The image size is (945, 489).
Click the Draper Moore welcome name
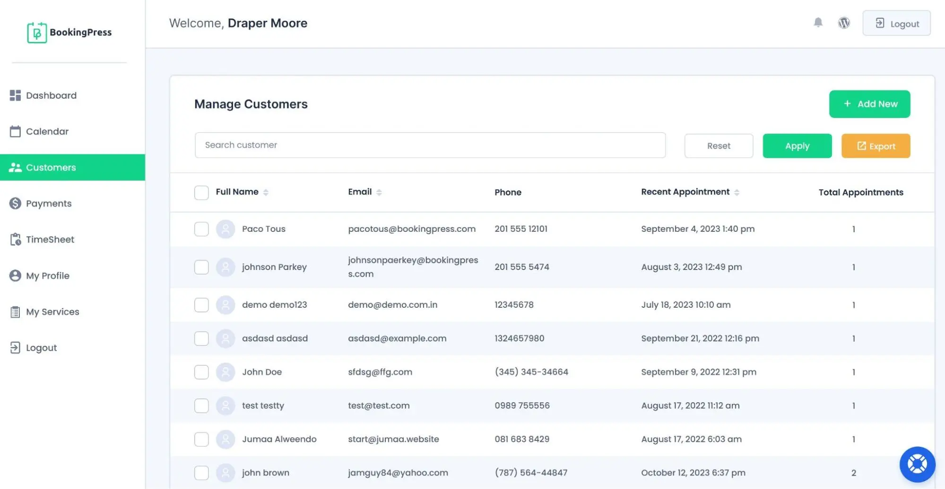tap(268, 23)
